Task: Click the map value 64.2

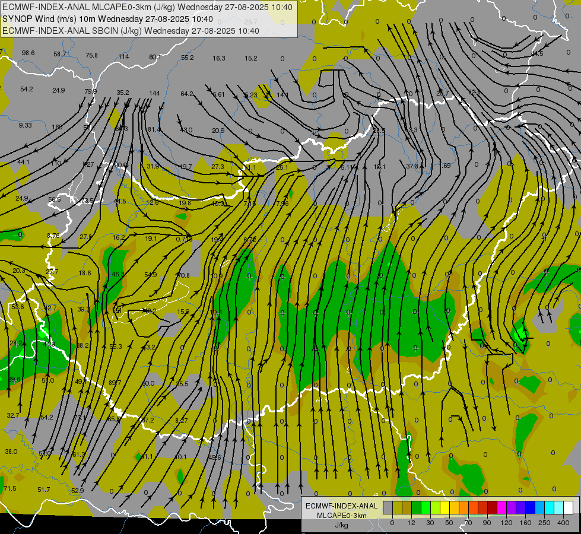Action: [x=187, y=94]
